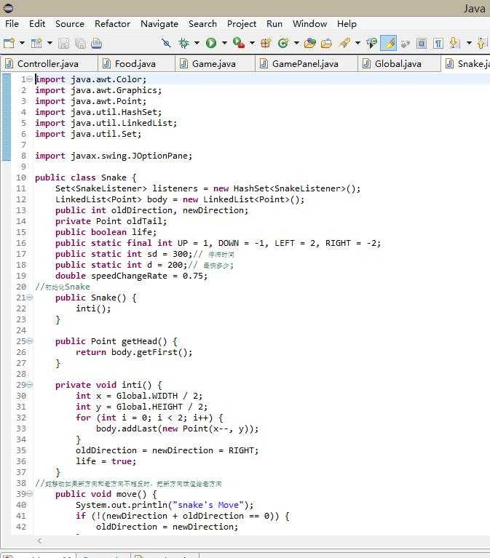Image resolution: width=490 pixels, height=558 pixels.
Task: Collapse the inti() method fold at line 29
Action: click(x=30, y=385)
